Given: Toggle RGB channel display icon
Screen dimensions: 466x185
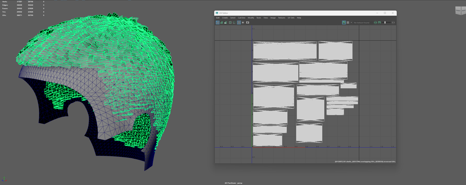Looking at the screenshot, I should 376,22.
